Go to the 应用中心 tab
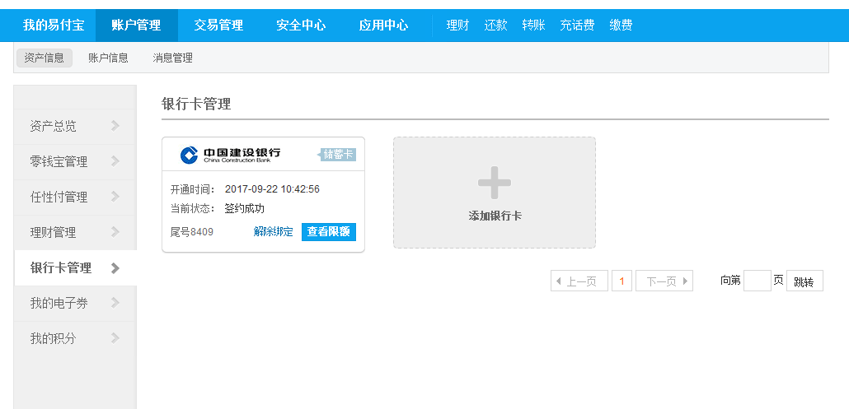This screenshot has height=409, width=849. (383, 25)
